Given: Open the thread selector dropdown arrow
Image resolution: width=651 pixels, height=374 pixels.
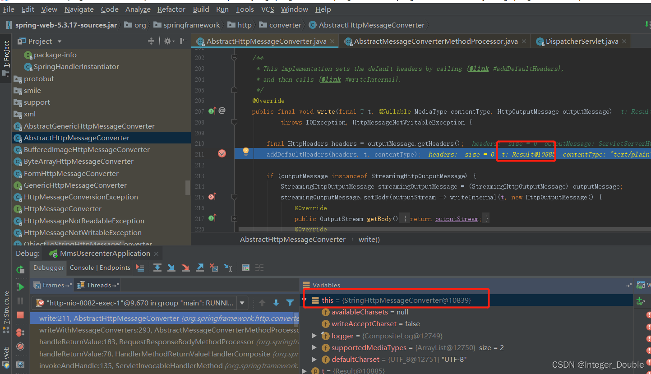Looking at the screenshot, I should (242, 303).
